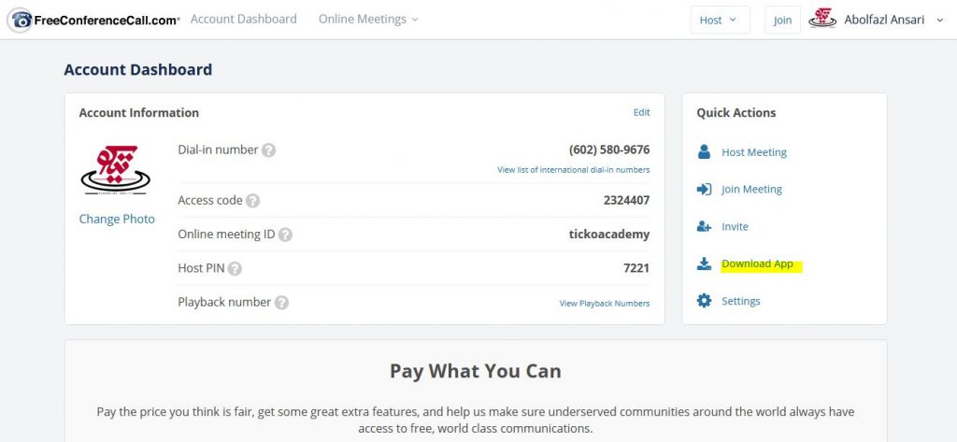The image size is (957, 442).
Task: Click the Join button in header
Action: coord(782,20)
